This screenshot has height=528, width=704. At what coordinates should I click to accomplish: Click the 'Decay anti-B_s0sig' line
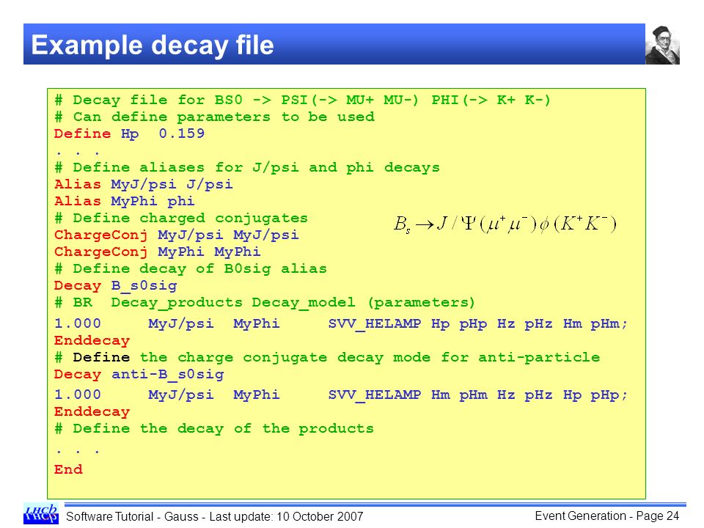pyautogui.click(x=139, y=375)
